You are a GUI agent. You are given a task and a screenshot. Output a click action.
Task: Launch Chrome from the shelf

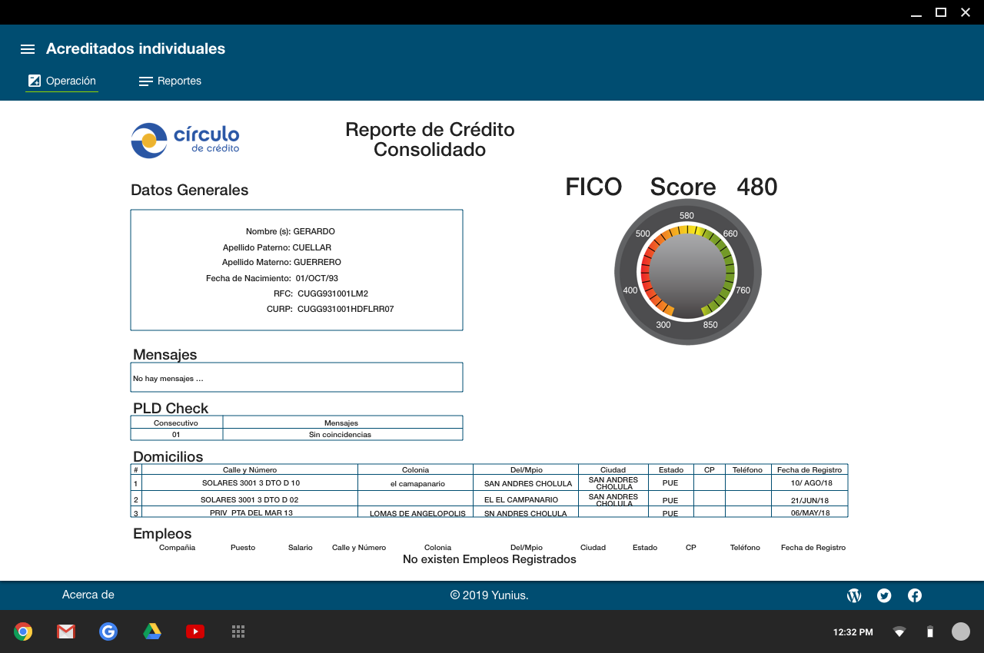point(23,631)
